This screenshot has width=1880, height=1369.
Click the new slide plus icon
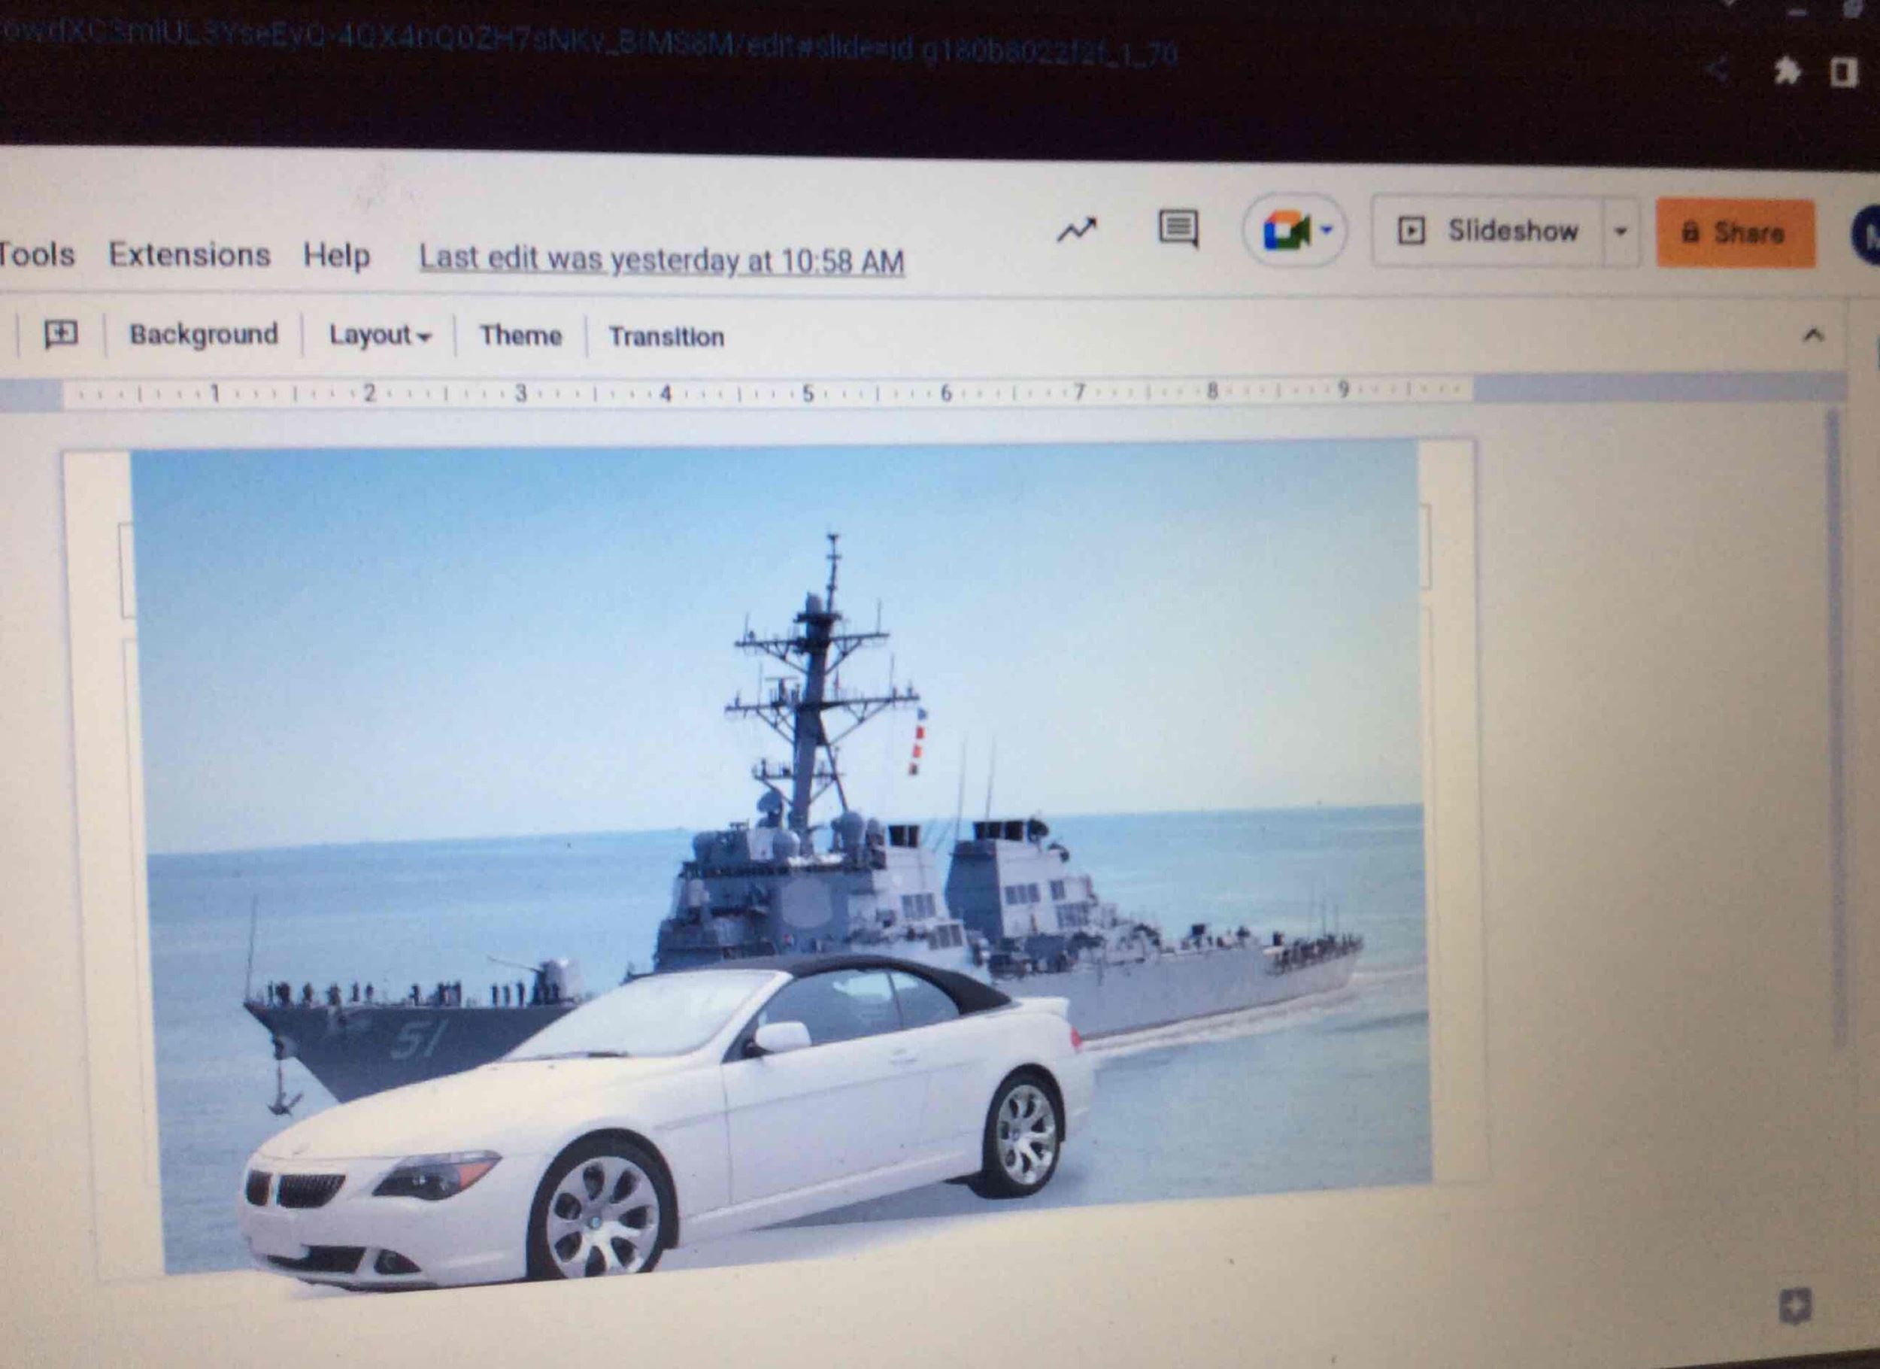[60, 334]
